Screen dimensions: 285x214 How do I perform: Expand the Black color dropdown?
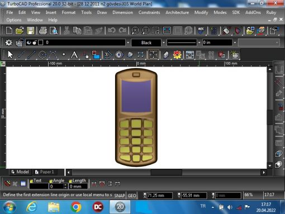pyautogui.click(x=164, y=42)
